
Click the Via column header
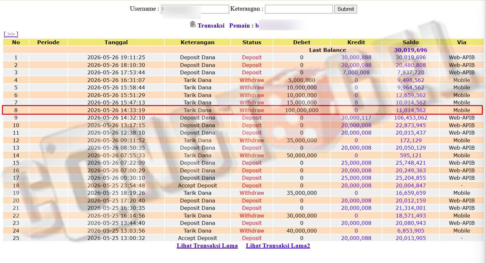[462, 42]
